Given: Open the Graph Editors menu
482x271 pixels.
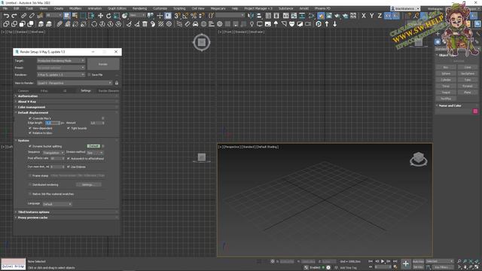Looking at the screenshot, I should pyautogui.click(x=117, y=8).
